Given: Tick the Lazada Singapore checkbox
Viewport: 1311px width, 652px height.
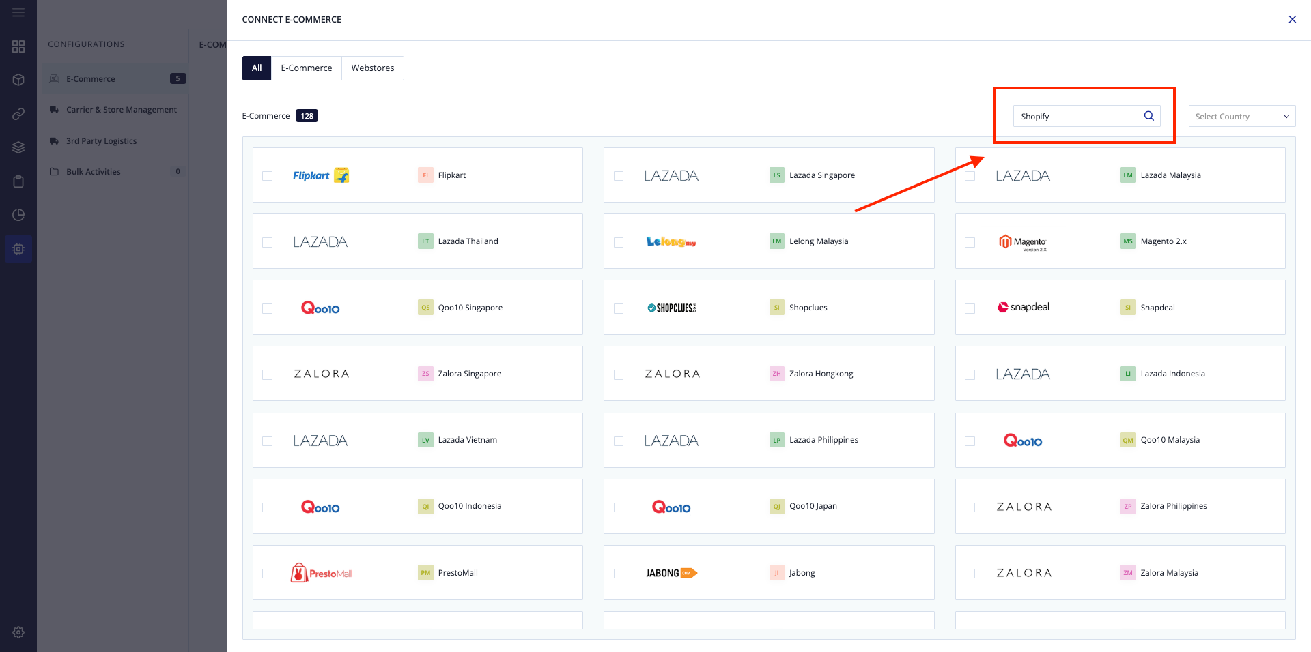Looking at the screenshot, I should (x=619, y=176).
